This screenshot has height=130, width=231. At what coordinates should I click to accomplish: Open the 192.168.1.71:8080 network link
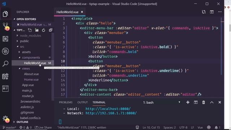(111, 113)
